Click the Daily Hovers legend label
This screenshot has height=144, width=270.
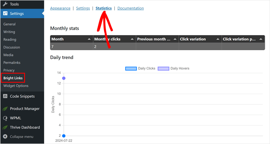tap(180, 68)
